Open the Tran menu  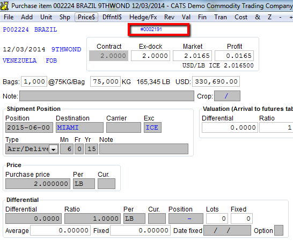coord(221,17)
